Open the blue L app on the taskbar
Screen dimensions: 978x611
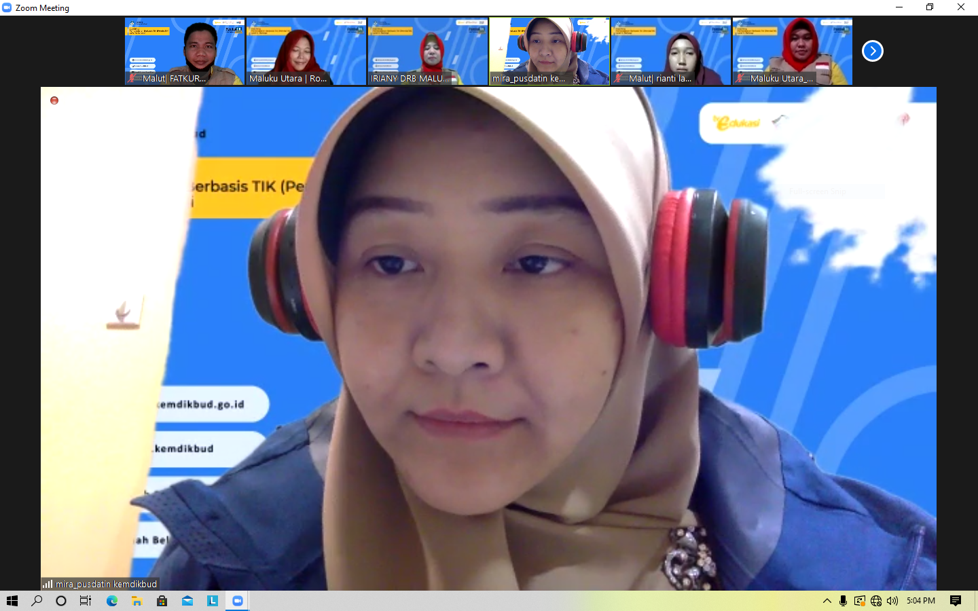point(213,601)
